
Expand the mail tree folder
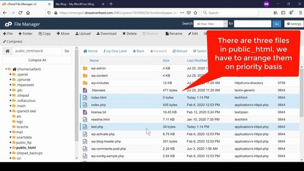point(10,132)
